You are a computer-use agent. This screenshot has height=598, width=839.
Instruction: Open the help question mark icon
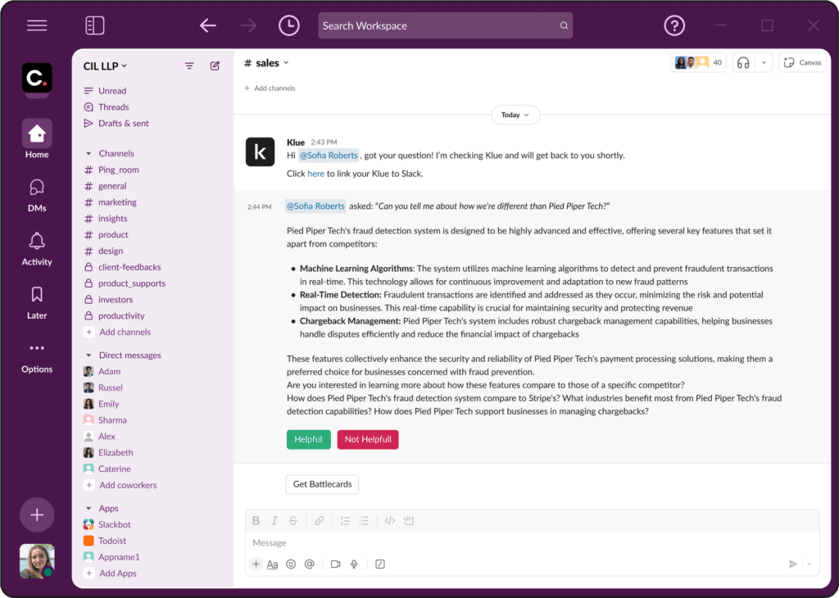(x=673, y=26)
